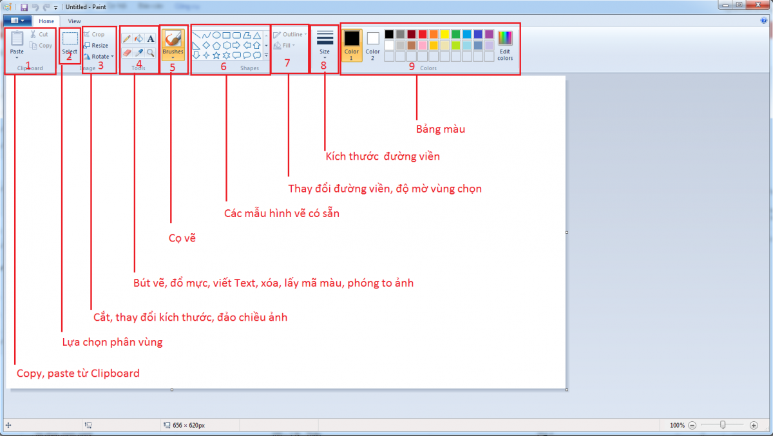Open the Home ribbon tab
This screenshot has width=773, height=436.
46,21
